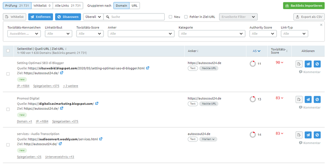
Task: Click whitelist icon in Audio Transcription row
Action: (299, 135)
